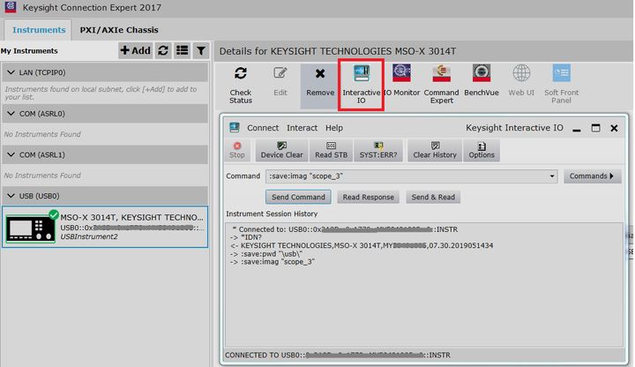
Task: Open the instrument filter icon
Action: (x=201, y=50)
